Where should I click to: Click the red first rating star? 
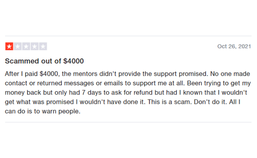9,46
